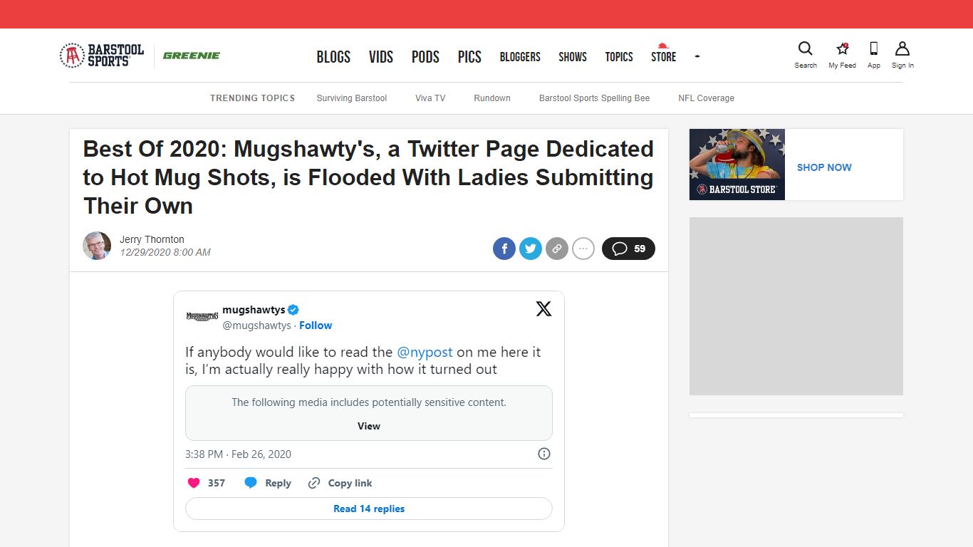Screen dimensions: 973x547
Task: Open the App phone icon
Action: coord(874,48)
